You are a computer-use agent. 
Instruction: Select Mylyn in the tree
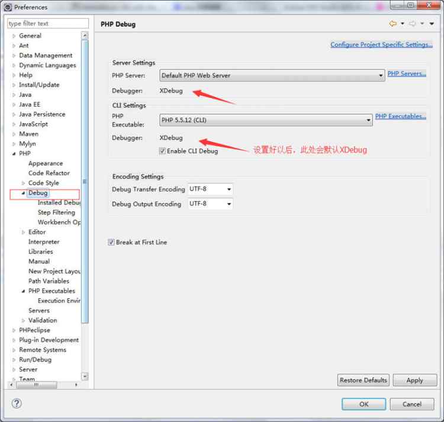point(27,144)
